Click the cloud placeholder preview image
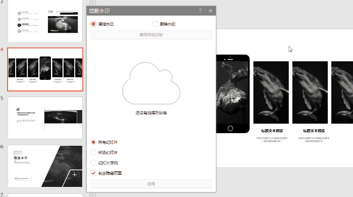 [x=151, y=83]
